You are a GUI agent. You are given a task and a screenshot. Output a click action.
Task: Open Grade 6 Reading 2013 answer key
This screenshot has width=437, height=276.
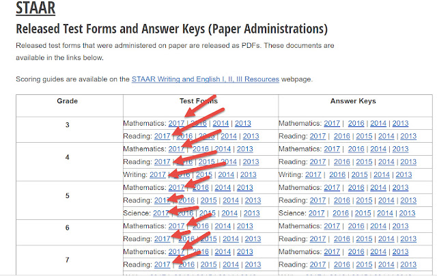point(408,238)
